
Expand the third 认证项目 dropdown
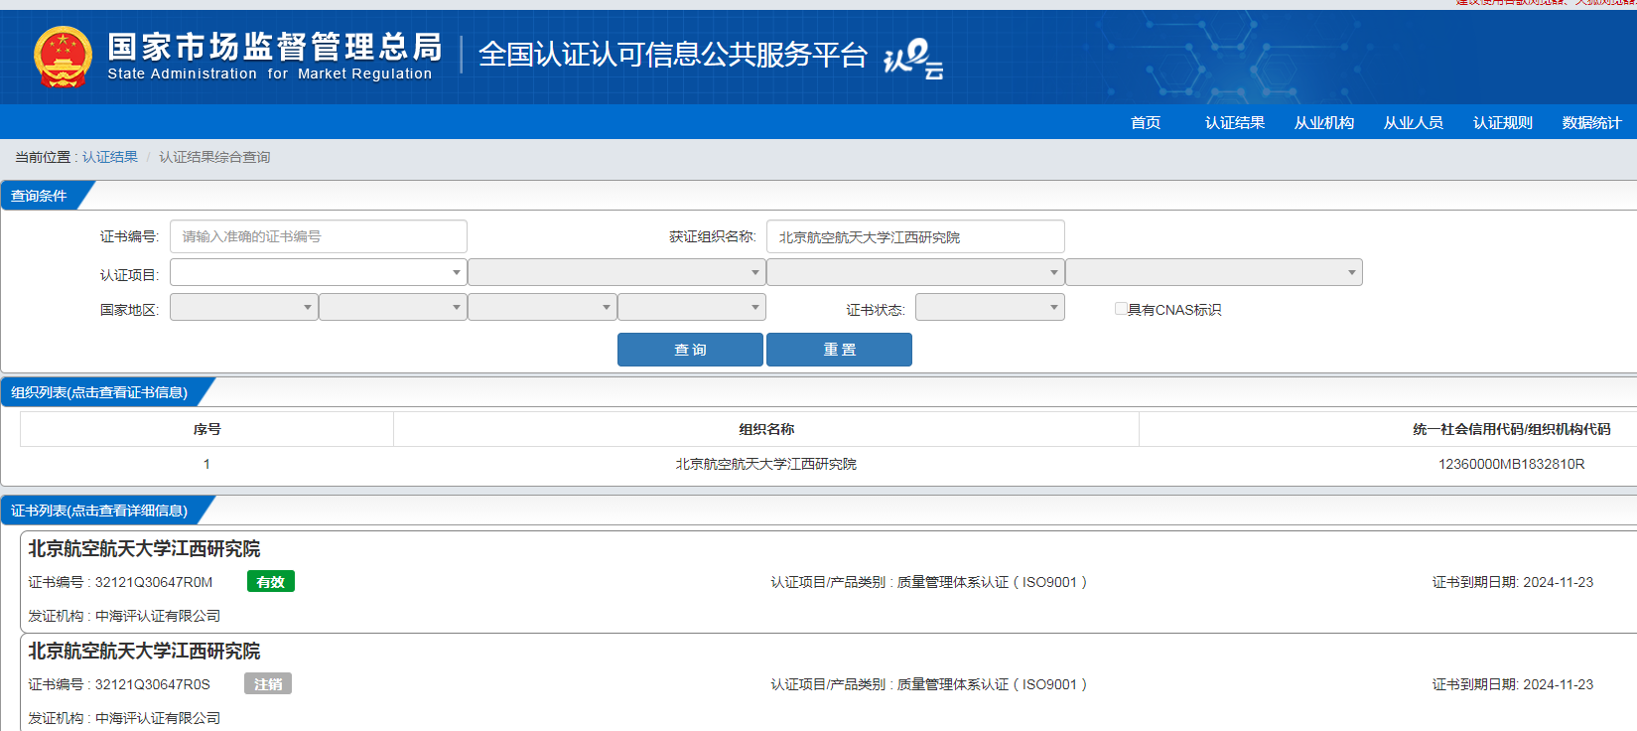pos(915,272)
